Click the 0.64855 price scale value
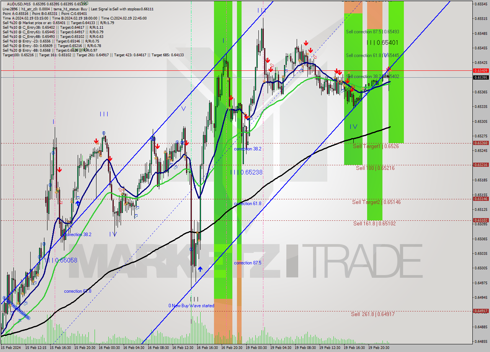 (x=481, y=341)
